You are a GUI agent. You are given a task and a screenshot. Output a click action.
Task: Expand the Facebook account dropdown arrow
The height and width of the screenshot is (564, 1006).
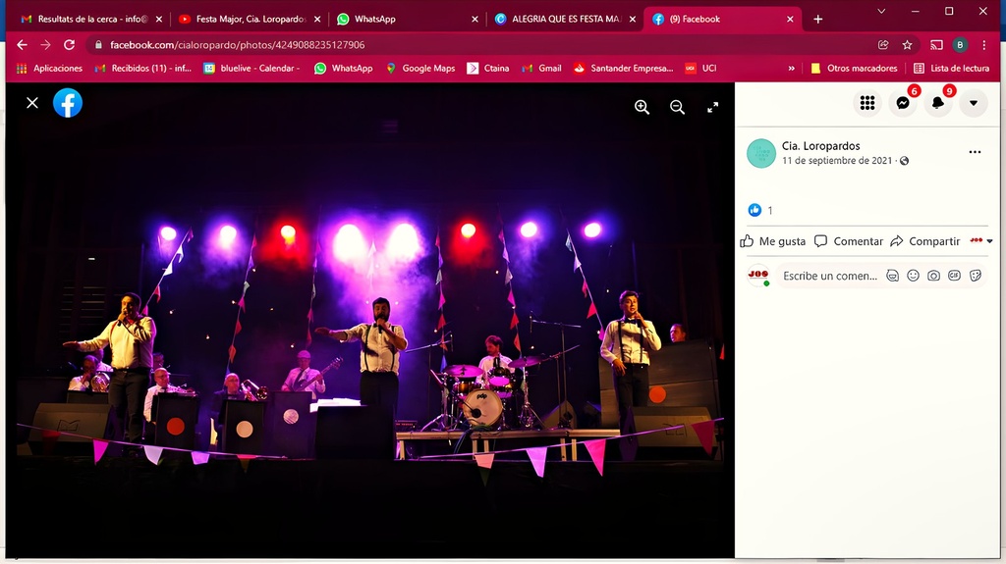tap(974, 103)
